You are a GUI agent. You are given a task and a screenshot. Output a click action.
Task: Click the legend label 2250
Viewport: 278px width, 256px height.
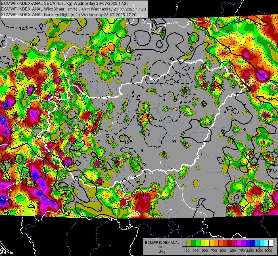[250, 251]
